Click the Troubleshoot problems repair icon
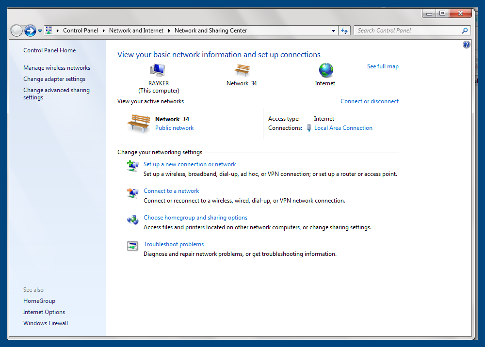The width and height of the screenshot is (485, 347). (x=132, y=246)
